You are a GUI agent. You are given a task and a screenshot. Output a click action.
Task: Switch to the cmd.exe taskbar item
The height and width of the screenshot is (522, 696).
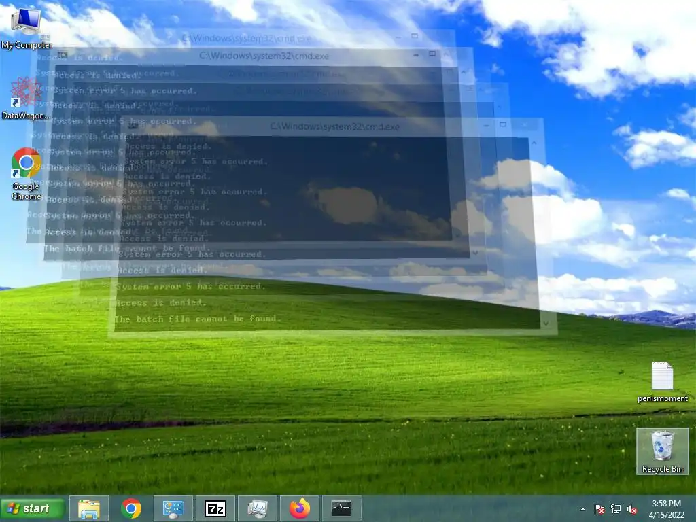pyautogui.click(x=341, y=508)
